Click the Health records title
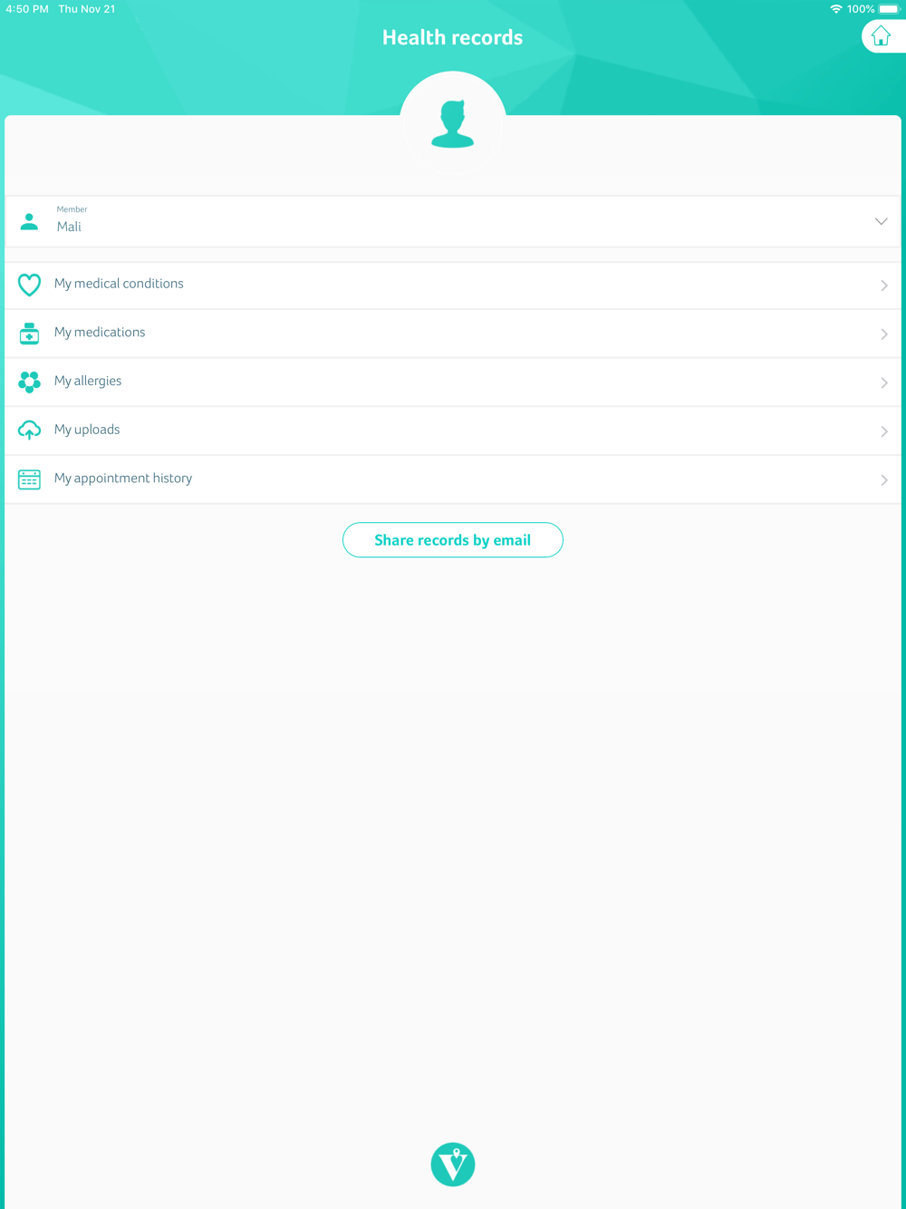Viewport: 906px width, 1209px height. point(453,37)
